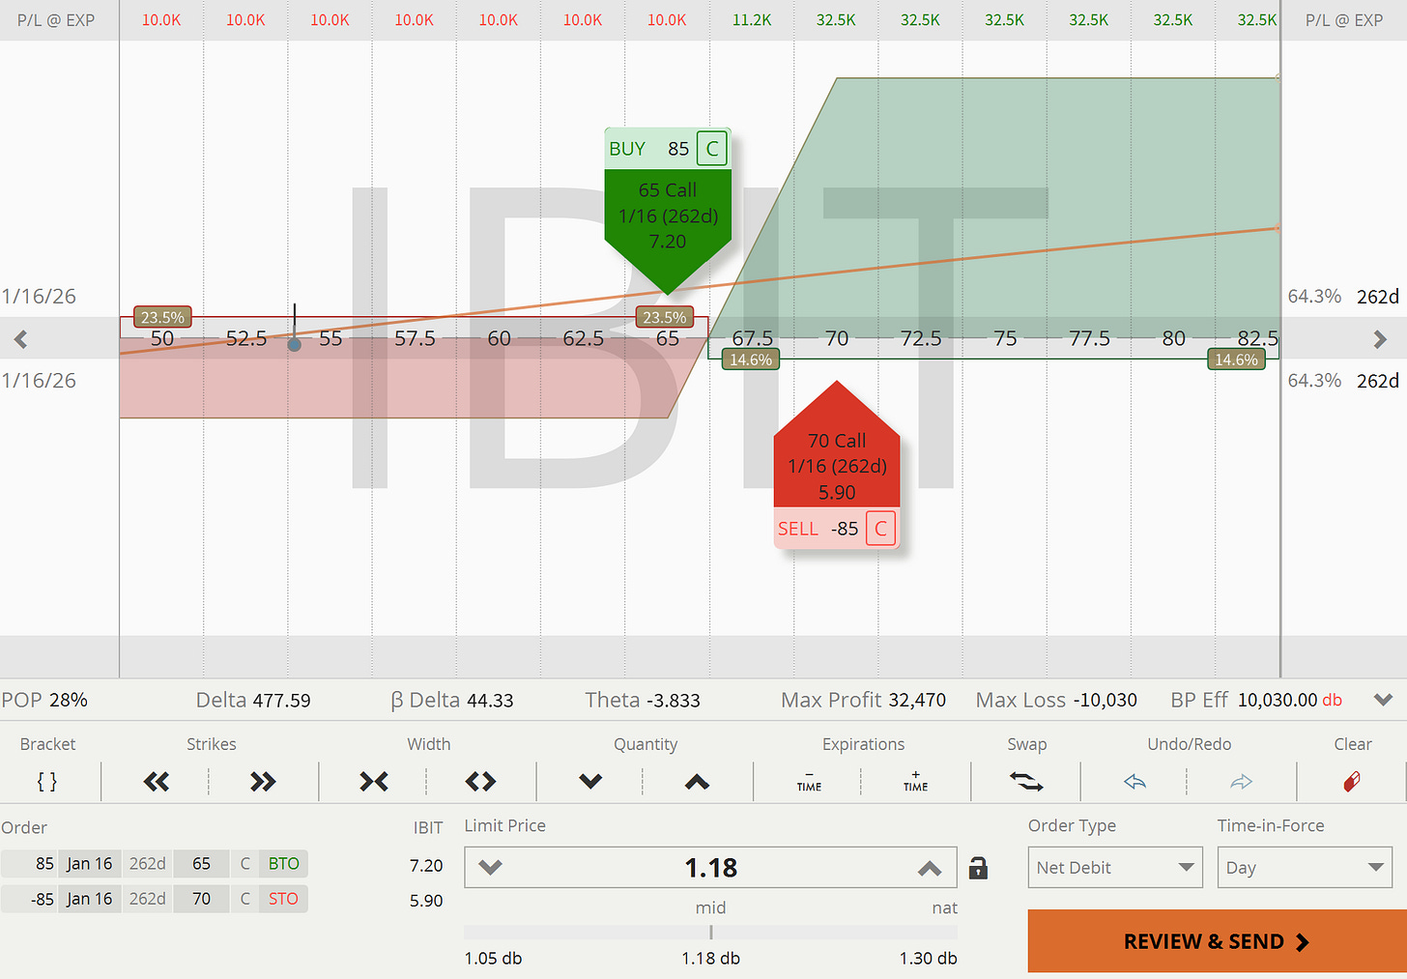Redo the order change
The height and width of the screenshot is (979, 1407).
pos(1242,781)
